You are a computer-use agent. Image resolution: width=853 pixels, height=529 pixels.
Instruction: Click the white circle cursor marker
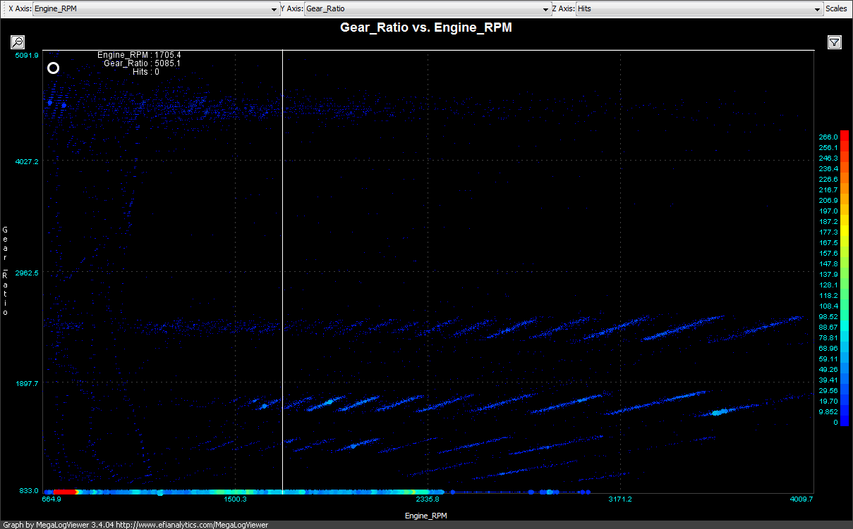pyautogui.click(x=53, y=68)
